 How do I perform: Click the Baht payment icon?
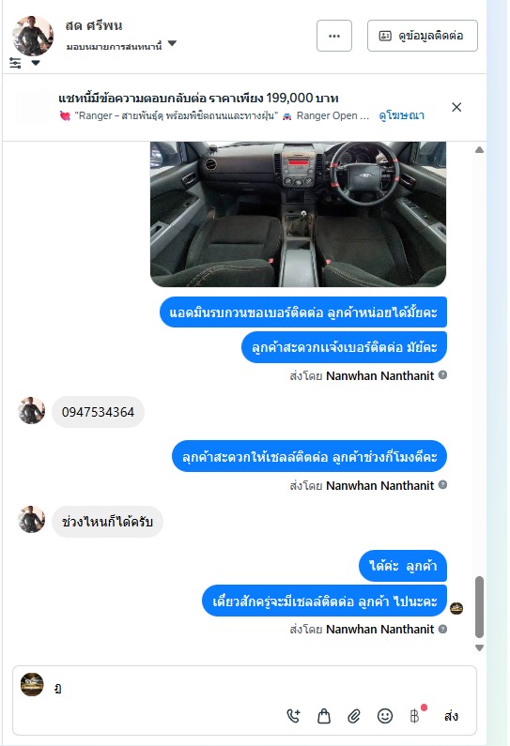(x=415, y=716)
